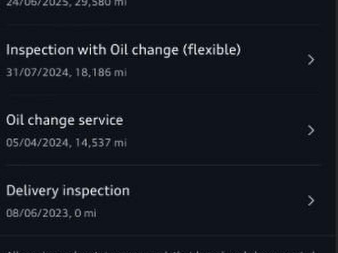Image resolution: width=338 pixels, height=253 pixels.
Task: Click the 31/07/2024 service date
Action: 37,72
